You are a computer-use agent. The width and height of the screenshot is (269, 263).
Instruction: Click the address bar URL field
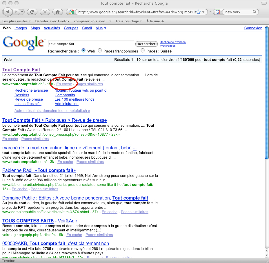click(x=137, y=12)
